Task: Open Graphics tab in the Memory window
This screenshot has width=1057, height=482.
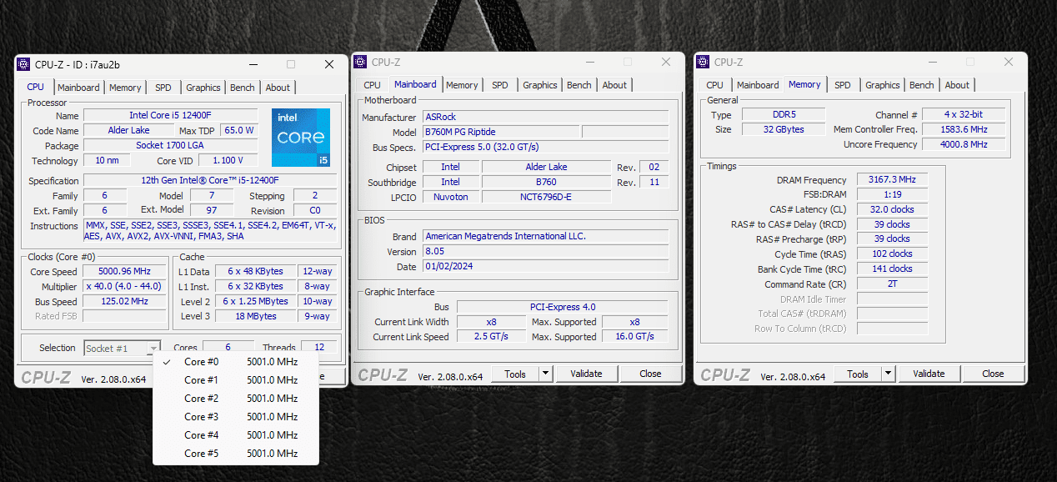Action: [883, 85]
